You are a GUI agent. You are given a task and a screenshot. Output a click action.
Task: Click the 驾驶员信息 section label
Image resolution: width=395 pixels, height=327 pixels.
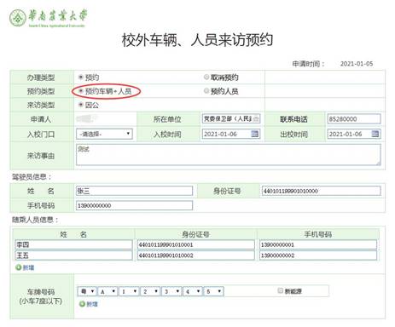point(32,177)
